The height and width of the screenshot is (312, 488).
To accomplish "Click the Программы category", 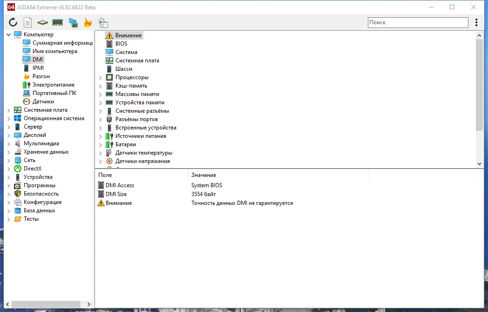I will pyautogui.click(x=40, y=186).
